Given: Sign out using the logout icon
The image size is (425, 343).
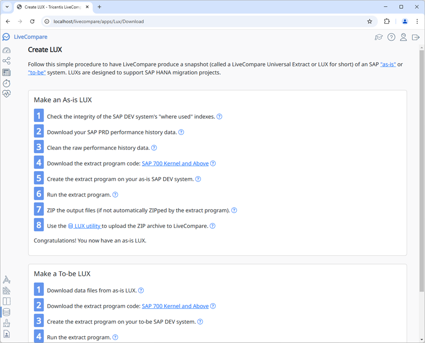Looking at the screenshot, I should tap(416, 37).
